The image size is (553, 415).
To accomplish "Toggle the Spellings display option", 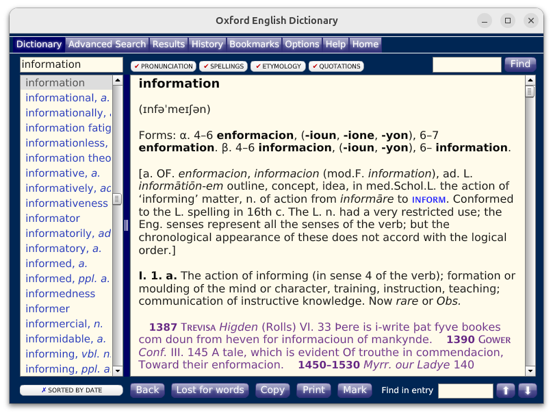I will click(224, 66).
